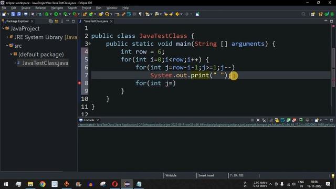
Task: Open File Explorer from taskbar
Action: coord(30,184)
